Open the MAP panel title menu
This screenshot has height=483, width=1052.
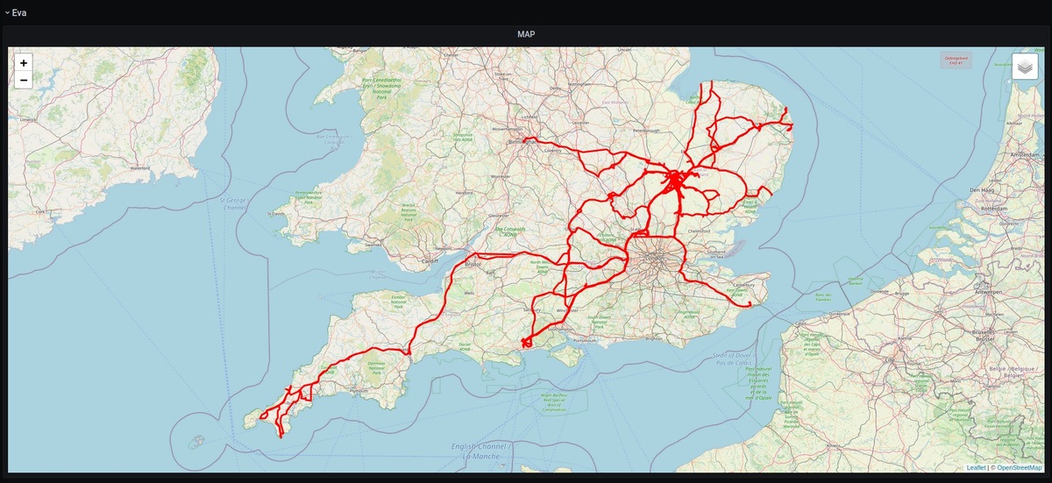tap(526, 34)
